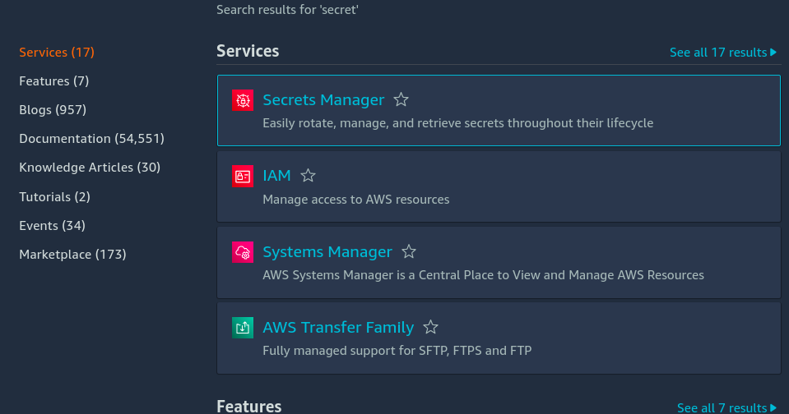Screen dimensions: 789x414
Task: Toggle the IAM favorite star
Action: click(x=308, y=176)
